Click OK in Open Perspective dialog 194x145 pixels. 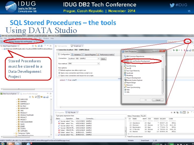click(x=145, y=100)
